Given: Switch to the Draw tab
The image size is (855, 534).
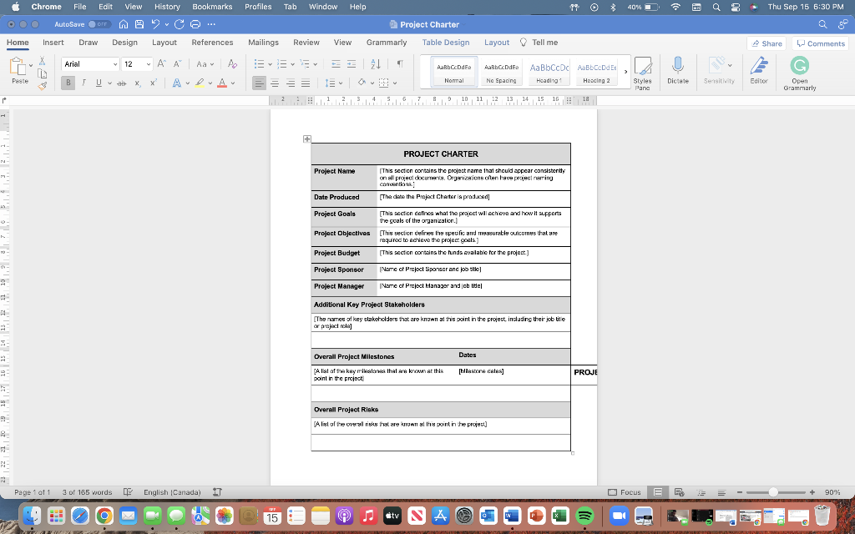Looking at the screenshot, I should [x=88, y=42].
